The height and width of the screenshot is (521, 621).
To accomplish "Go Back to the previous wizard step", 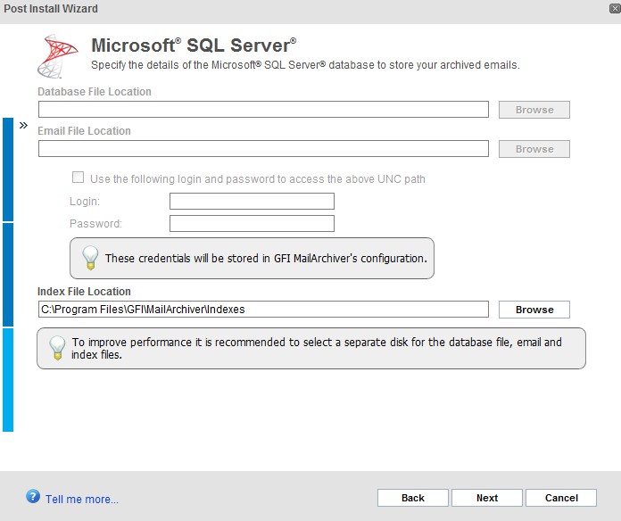I will pyautogui.click(x=413, y=498).
